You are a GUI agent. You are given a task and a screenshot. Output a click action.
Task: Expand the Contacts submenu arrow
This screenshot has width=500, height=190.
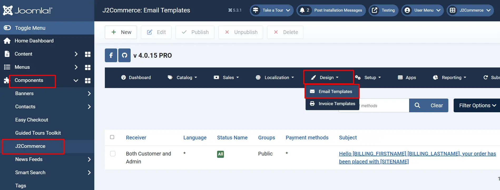point(89,107)
